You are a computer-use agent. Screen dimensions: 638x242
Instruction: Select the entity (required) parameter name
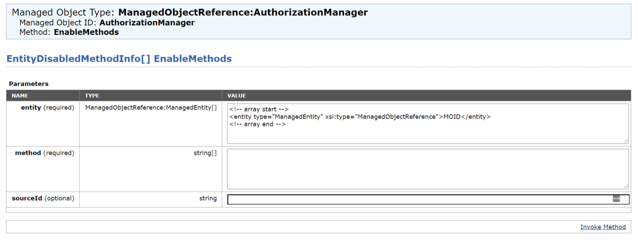point(47,108)
